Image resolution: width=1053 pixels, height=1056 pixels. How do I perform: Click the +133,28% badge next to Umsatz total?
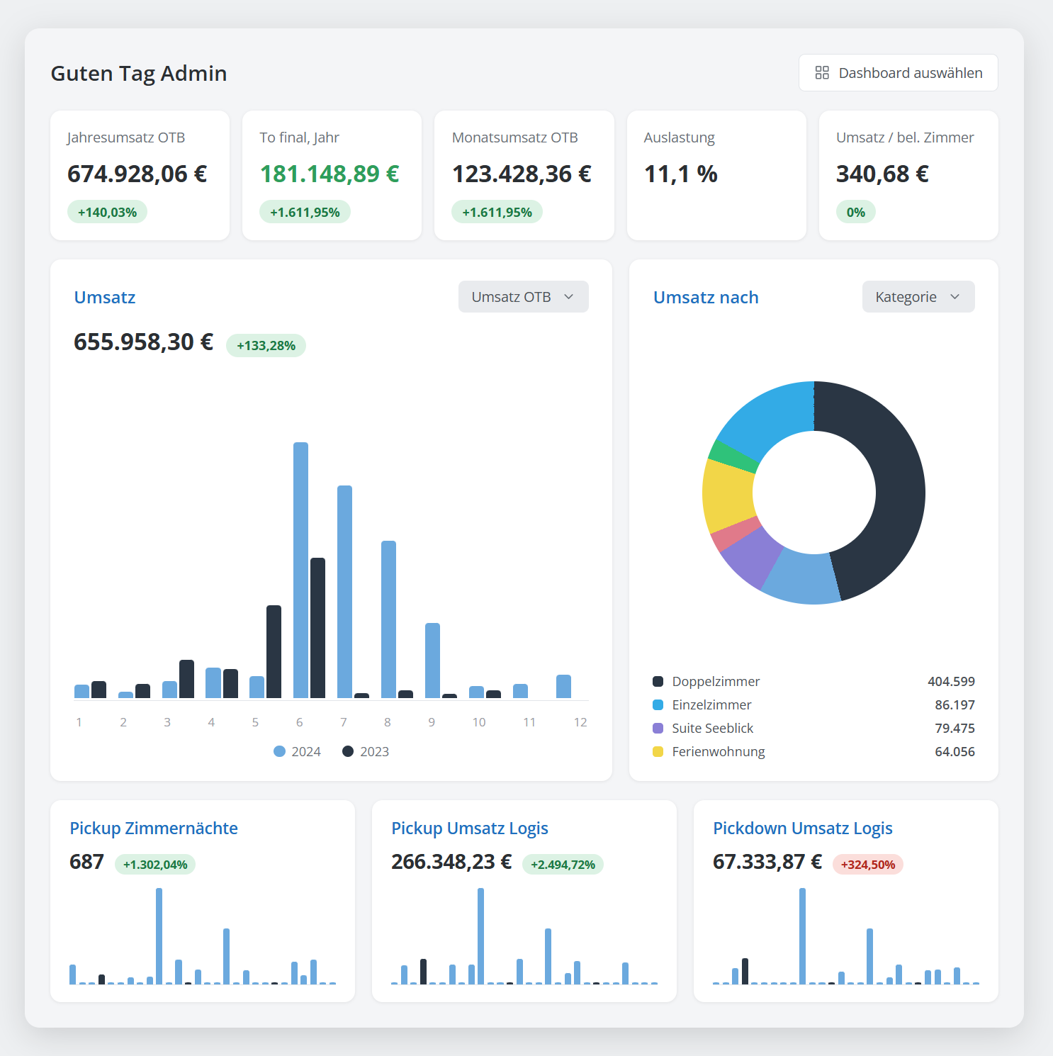266,345
